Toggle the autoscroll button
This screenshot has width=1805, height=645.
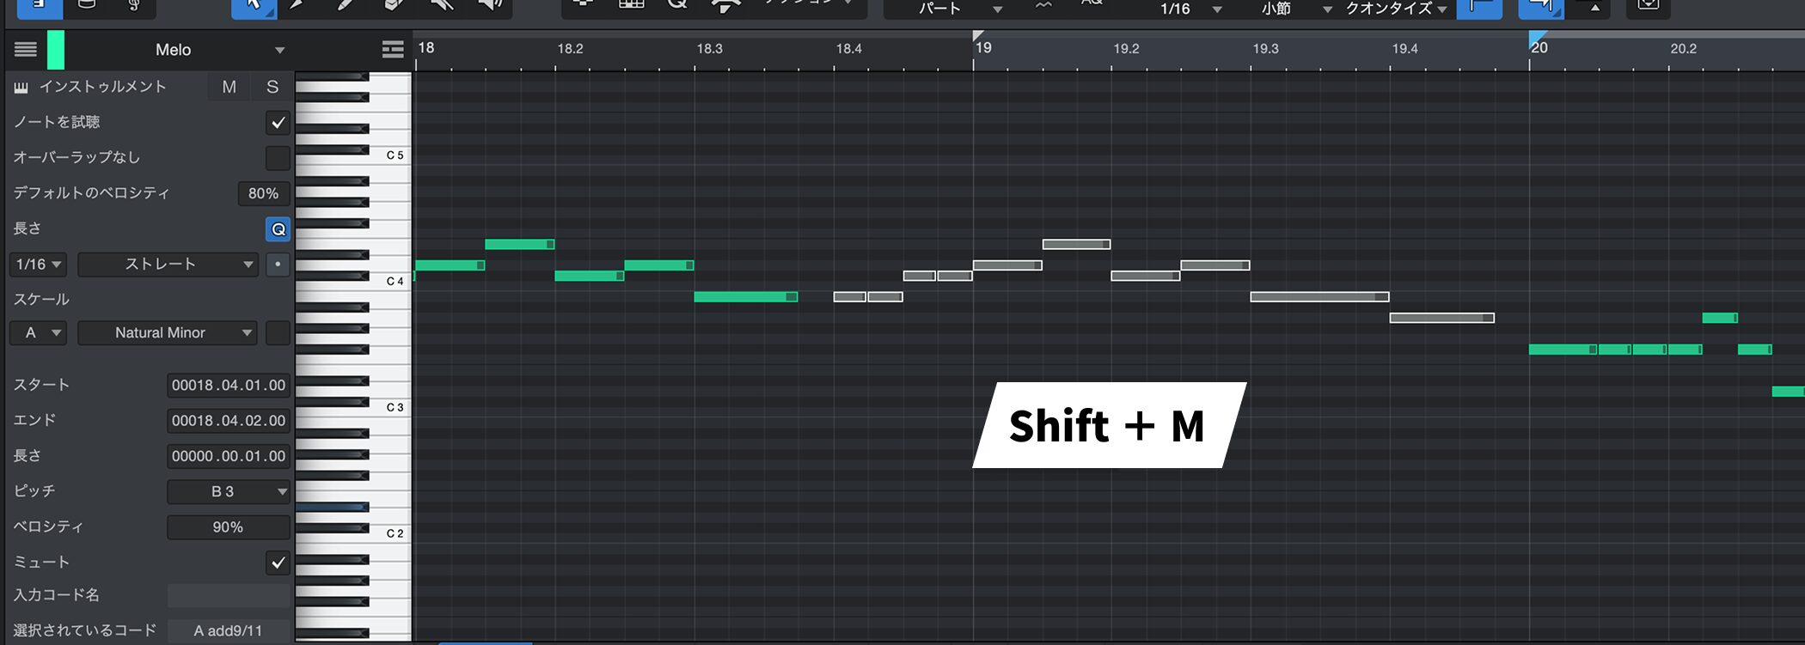pyautogui.click(x=1540, y=8)
